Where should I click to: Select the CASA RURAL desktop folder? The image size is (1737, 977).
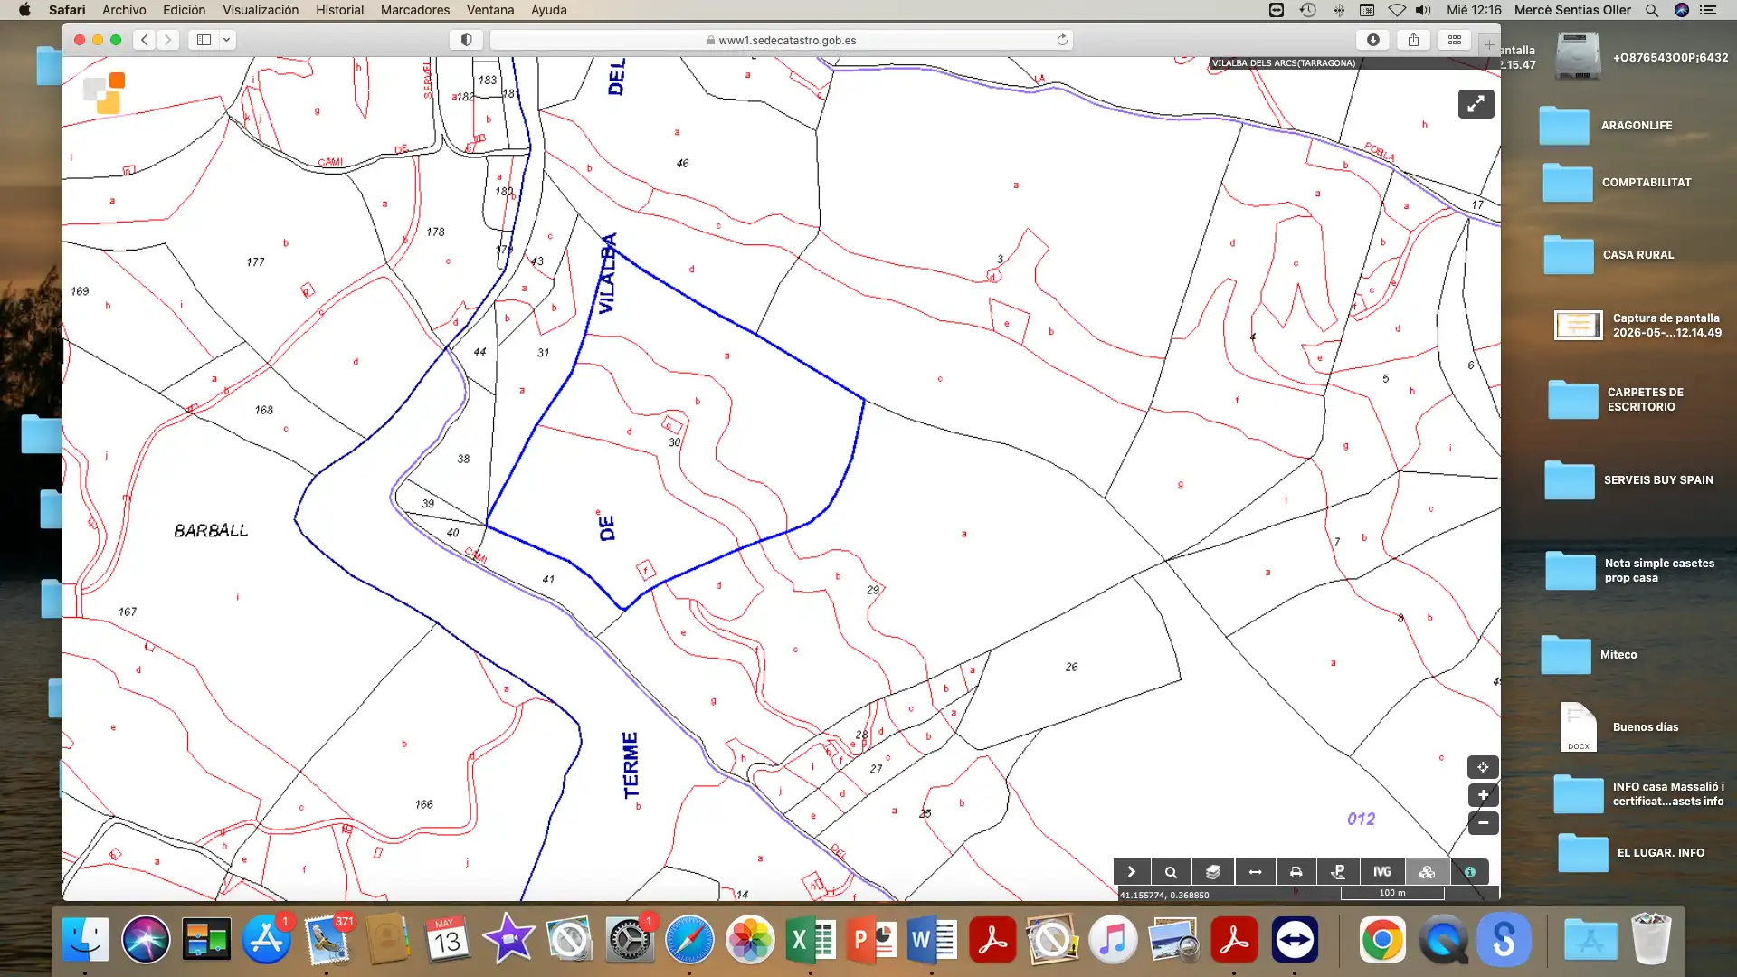click(x=1569, y=255)
